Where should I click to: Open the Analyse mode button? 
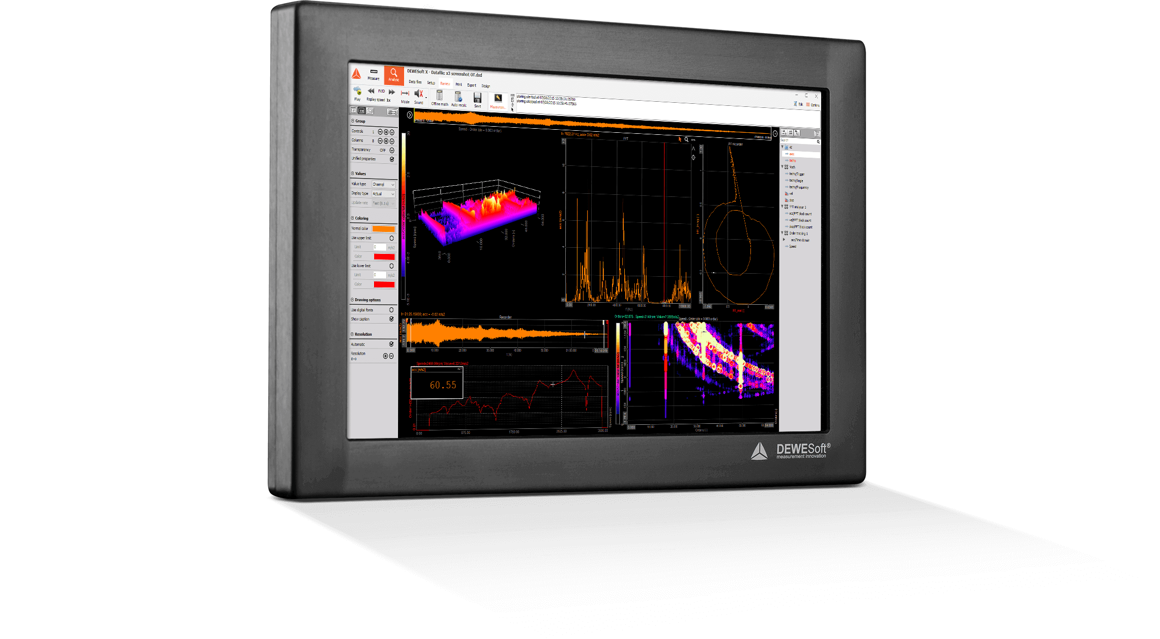pyautogui.click(x=394, y=75)
